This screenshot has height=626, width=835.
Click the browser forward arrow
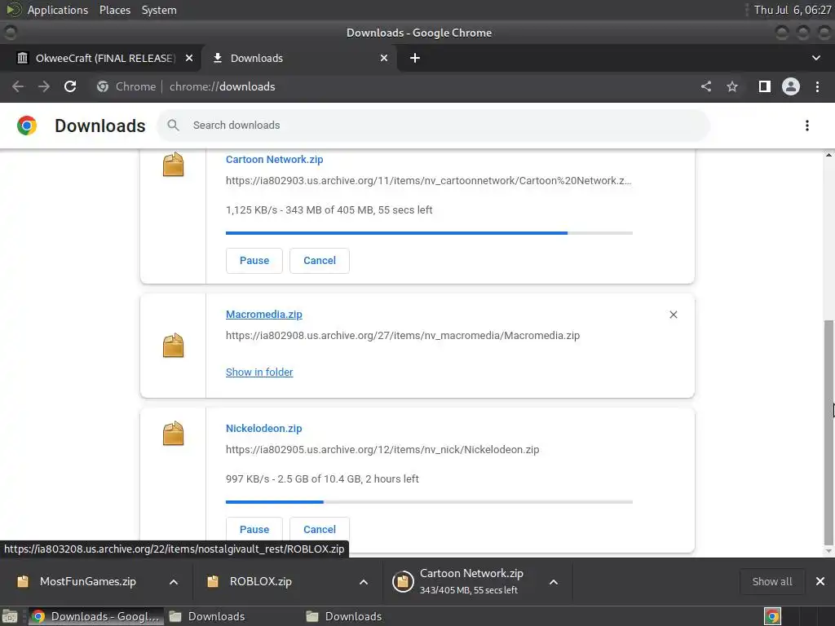(44, 86)
